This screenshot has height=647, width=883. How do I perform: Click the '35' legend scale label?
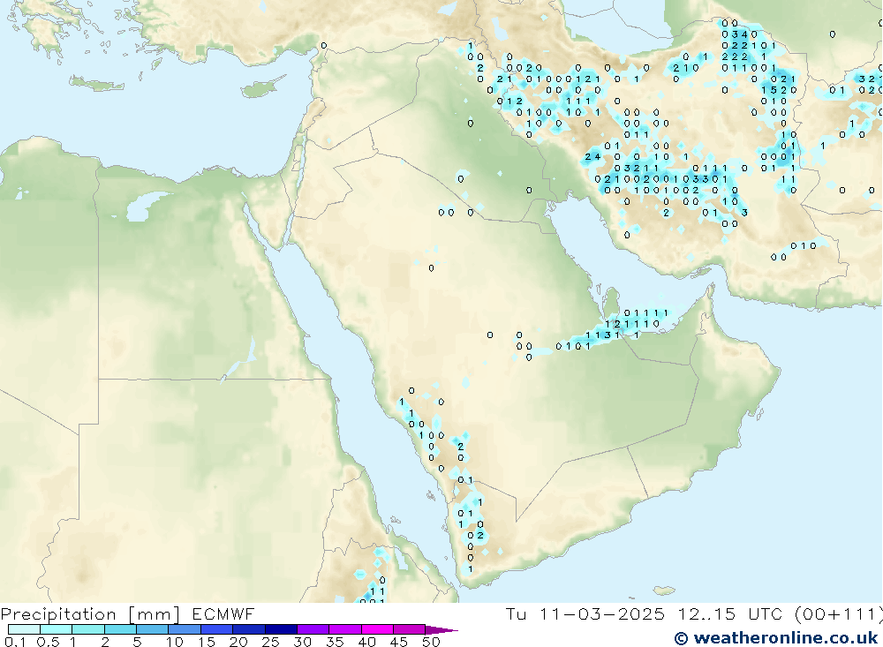[x=335, y=642]
